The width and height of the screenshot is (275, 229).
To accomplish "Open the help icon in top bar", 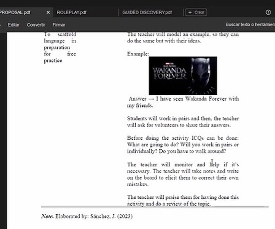I will pos(268,12).
